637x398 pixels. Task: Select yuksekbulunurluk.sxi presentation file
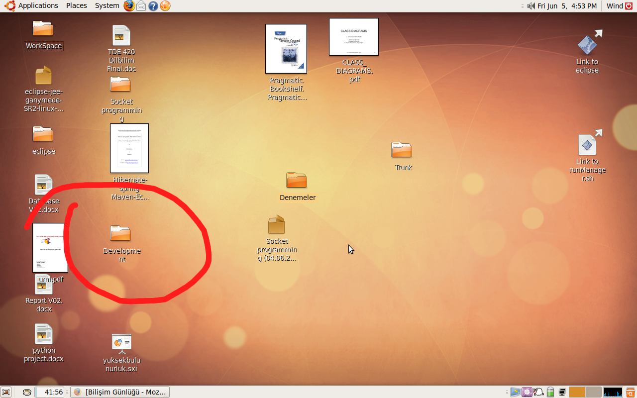(x=121, y=344)
